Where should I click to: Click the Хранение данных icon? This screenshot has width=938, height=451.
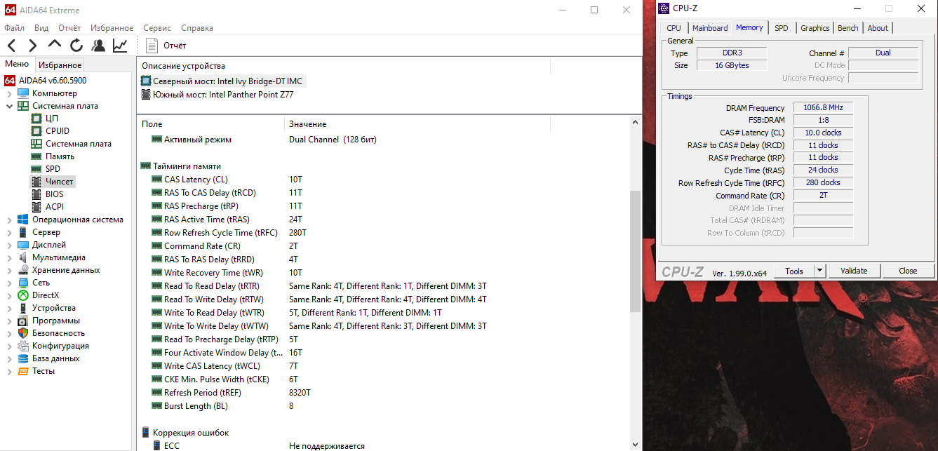pos(23,270)
